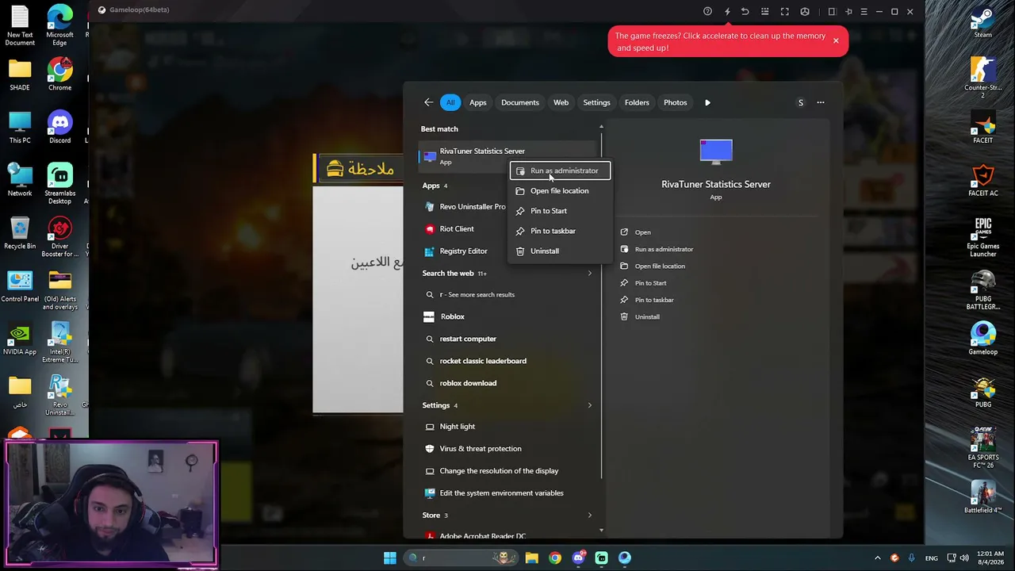Open the search panel three-dots options
1015x571 pixels.
click(821, 102)
